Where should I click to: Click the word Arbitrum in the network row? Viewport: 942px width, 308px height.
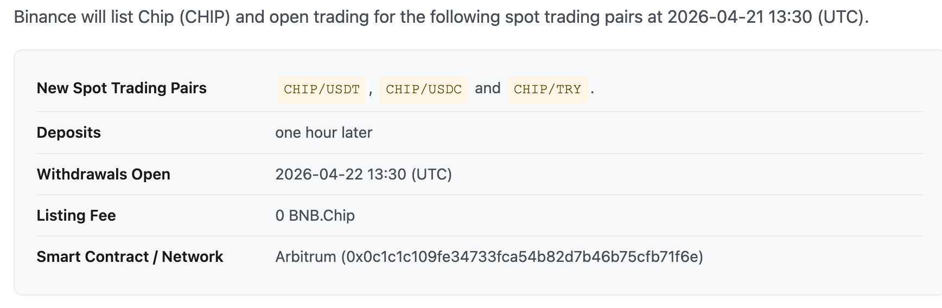coord(305,256)
